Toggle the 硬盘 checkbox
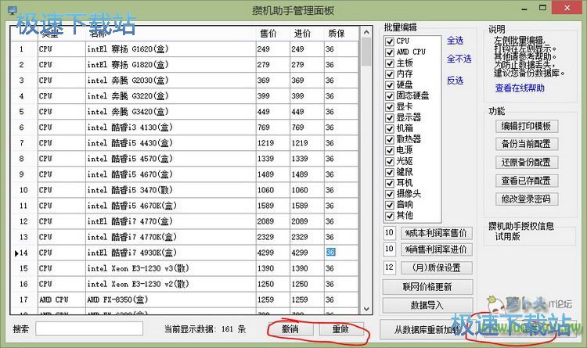Viewport: 587px width, 348px height. [390, 84]
